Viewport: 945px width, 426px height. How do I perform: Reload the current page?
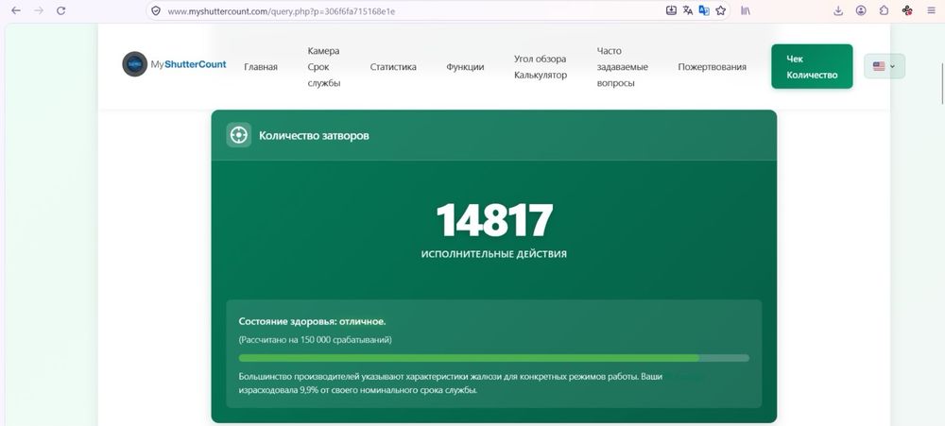point(60,10)
